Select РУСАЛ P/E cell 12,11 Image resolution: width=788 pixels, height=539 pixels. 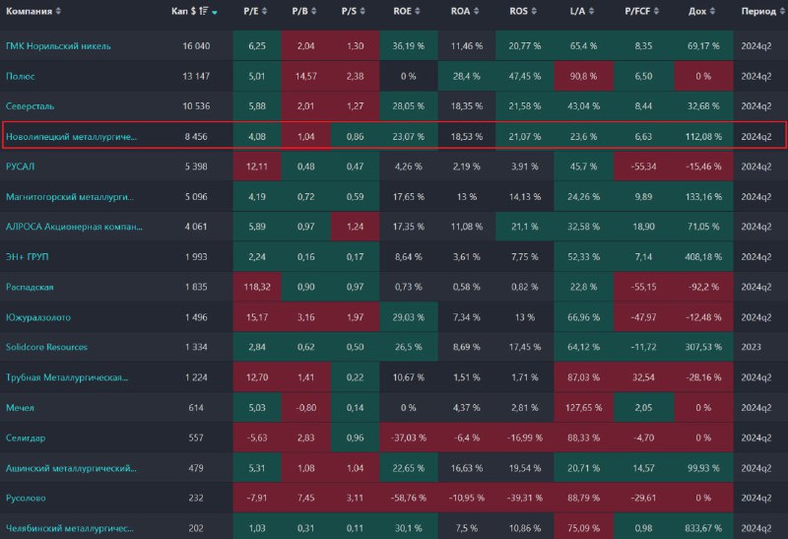pos(257,167)
